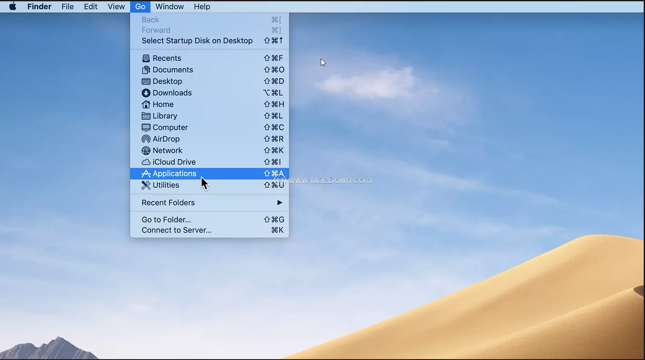Click the Library folder icon
The height and width of the screenshot is (360, 645).
(146, 116)
